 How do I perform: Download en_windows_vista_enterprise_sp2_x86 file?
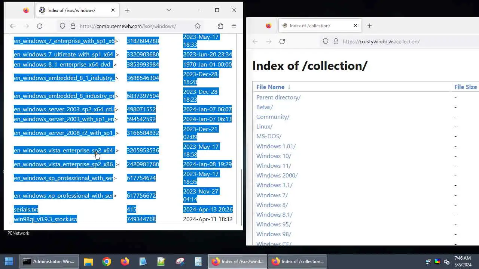[x=64, y=164]
